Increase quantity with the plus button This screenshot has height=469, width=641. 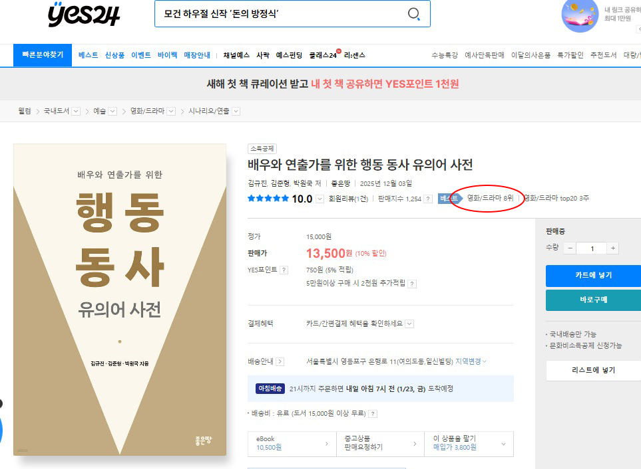click(612, 248)
